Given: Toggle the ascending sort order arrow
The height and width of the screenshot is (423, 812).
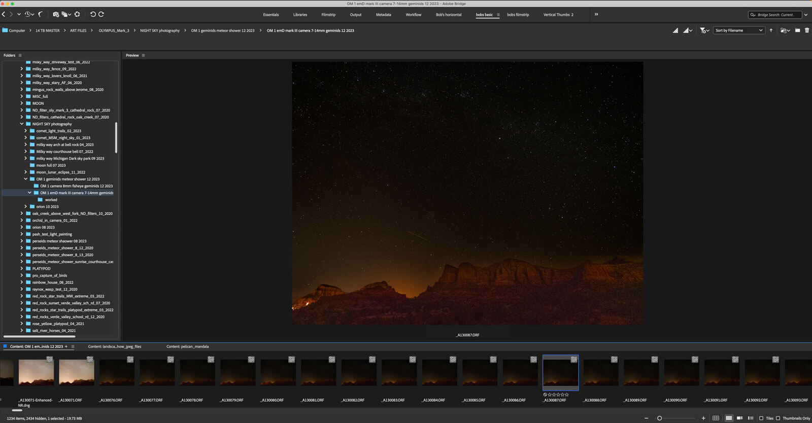Looking at the screenshot, I should click(x=771, y=30).
